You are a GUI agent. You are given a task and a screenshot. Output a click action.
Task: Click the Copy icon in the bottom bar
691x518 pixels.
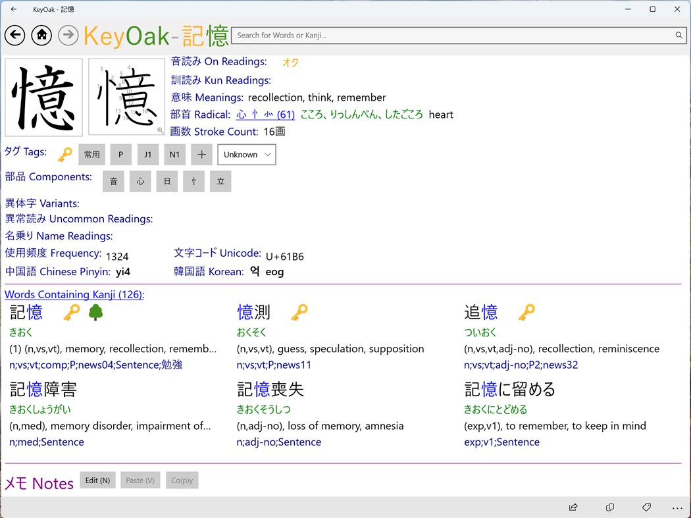click(x=609, y=507)
